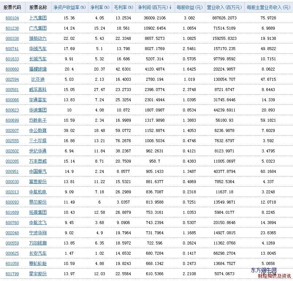Screen dimensions: 293x281
Task: Open the 长安汽车 stock name link
Action: [x=38, y=254]
